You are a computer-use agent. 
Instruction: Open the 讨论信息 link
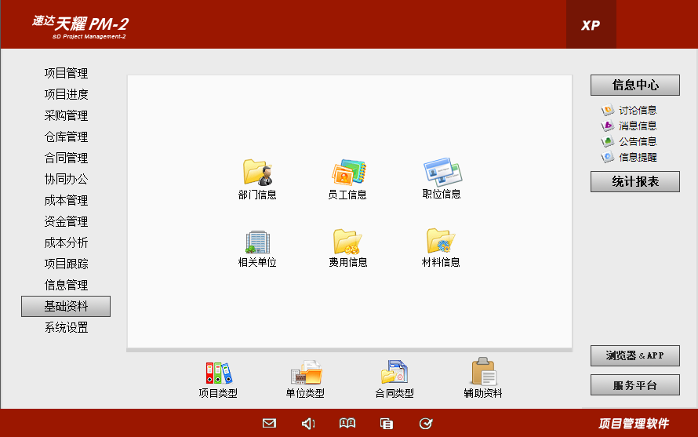pos(637,111)
